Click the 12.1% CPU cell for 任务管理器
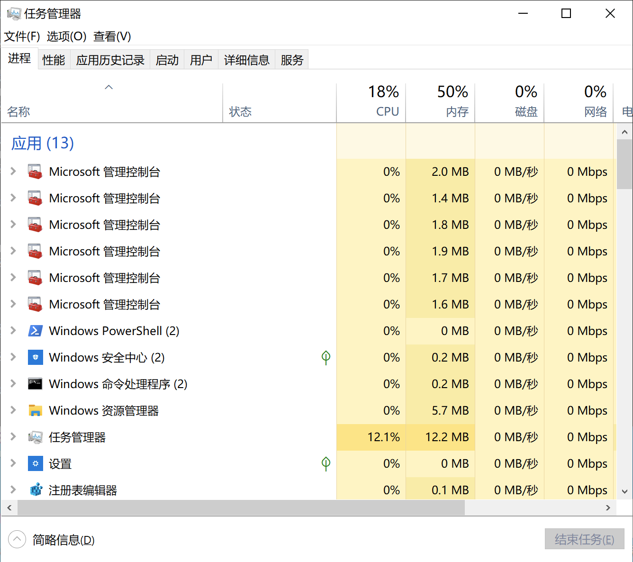Viewport: 633px width, 562px height. tap(371, 437)
